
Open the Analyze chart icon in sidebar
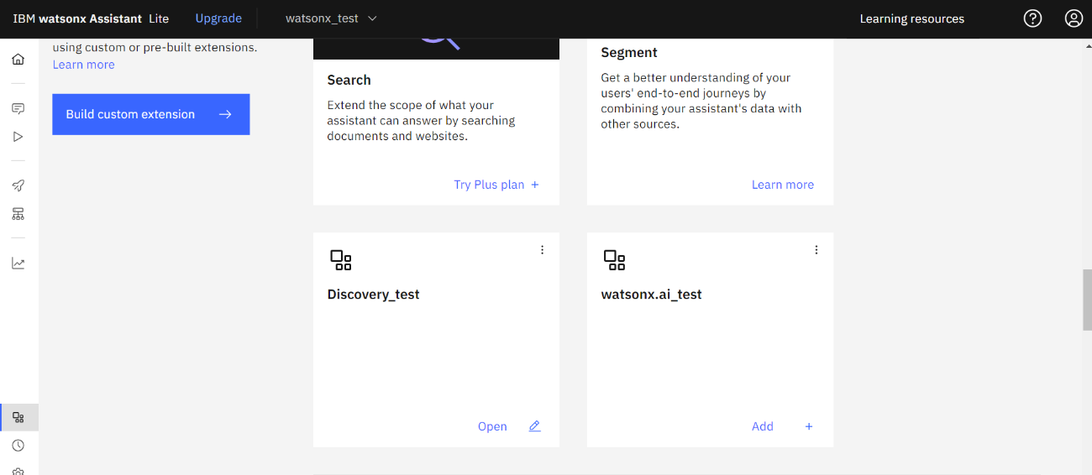tap(18, 264)
